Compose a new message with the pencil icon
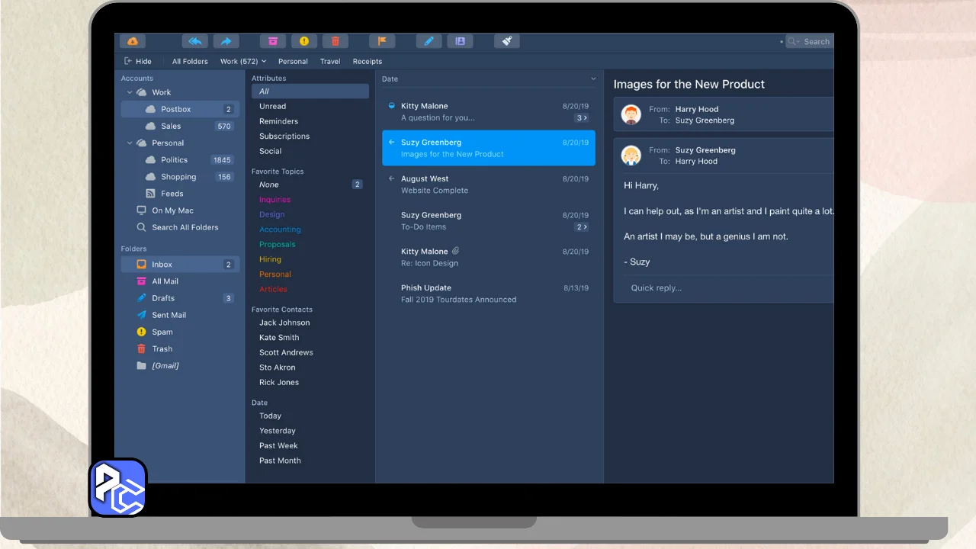This screenshot has height=549, width=976. coord(429,41)
